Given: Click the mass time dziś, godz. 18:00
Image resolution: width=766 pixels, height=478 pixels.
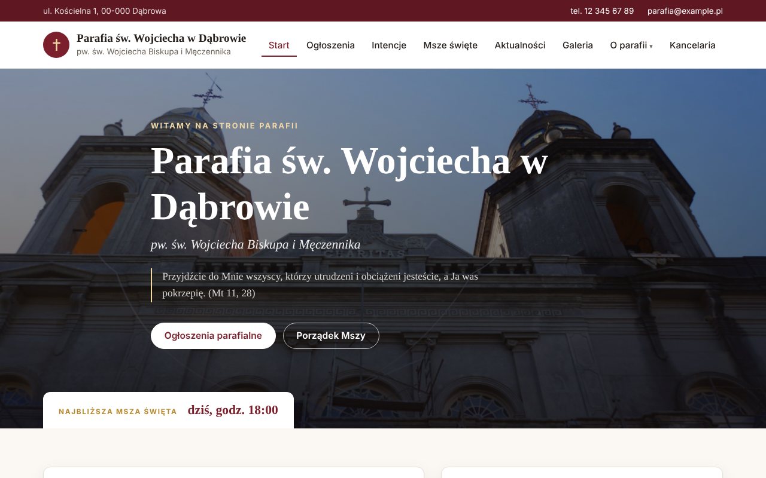Looking at the screenshot, I should [233, 410].
